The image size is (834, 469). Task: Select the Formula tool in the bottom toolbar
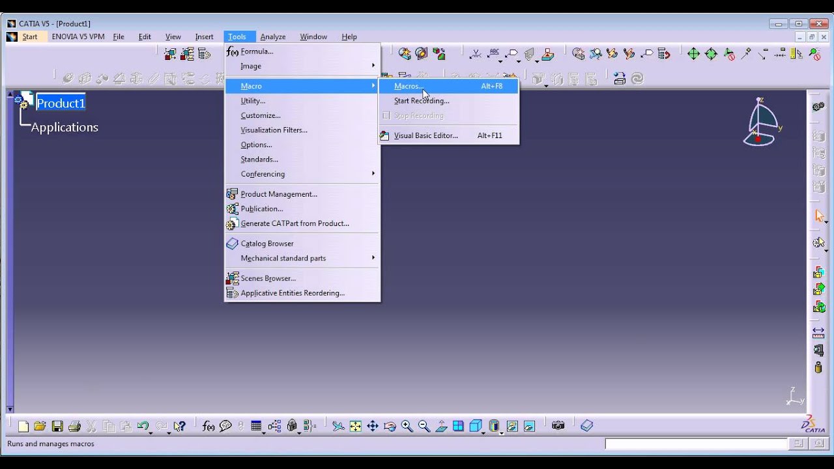(208, 425)
